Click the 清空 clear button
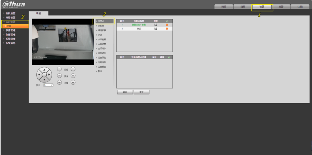The width and height of the screenshot is (312, 155). click(x=141, y=92)
